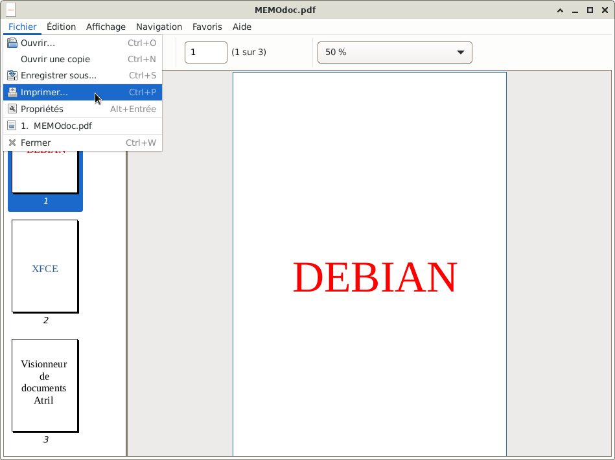The width and height of the screenshot is (615, 460).
Task: Select Imprimer... in the Fichier menu
Action: pyautogui.click(x=82, y=92)
